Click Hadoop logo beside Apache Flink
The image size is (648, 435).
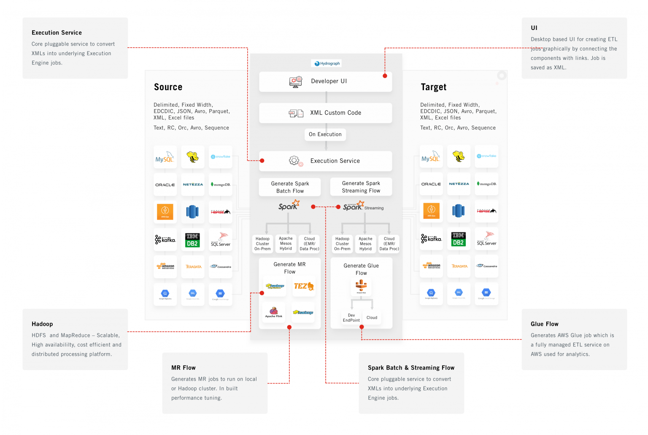[303, 312]
